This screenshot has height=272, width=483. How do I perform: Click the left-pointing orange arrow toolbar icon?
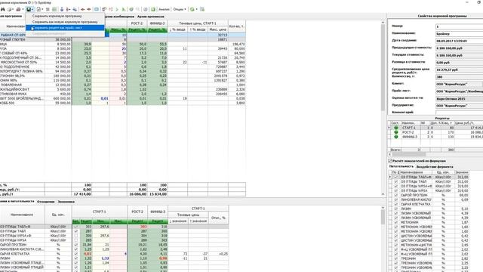(82, 9)
